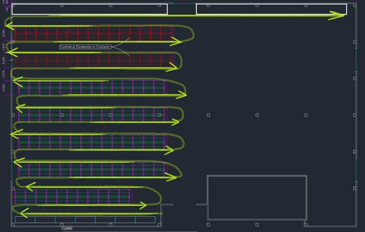Click the left-pointing green arrowhead above the cyan rack
The height and width of the screenshot is (232, 365).
coord(24,213)
